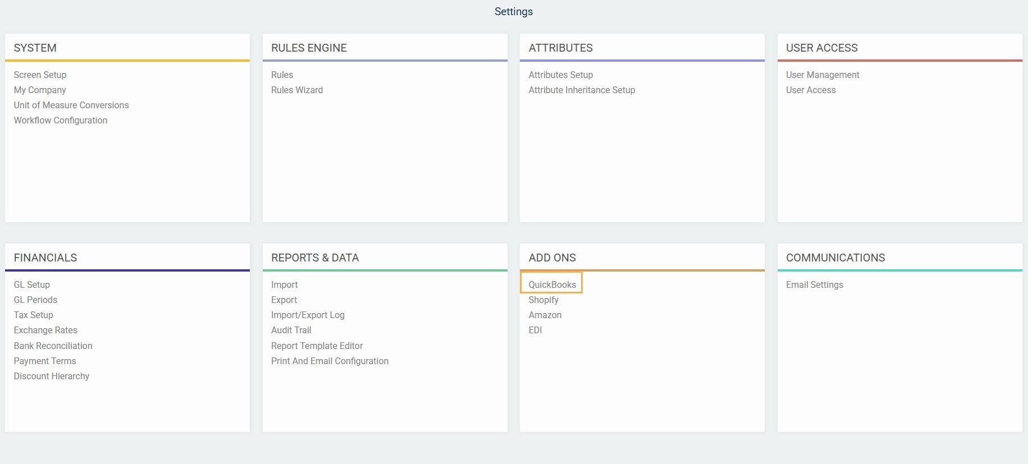Go to User Management
This screenshot has width=1032, height=464.
pyautogui.click(x=822, y=75)
